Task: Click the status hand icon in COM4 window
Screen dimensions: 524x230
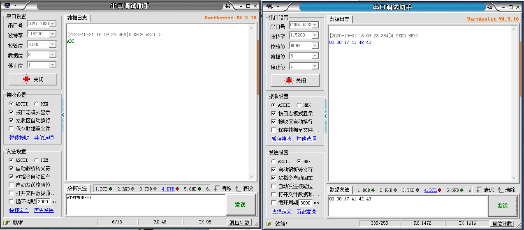Action: pyautogui.click(x=269, y=223)
